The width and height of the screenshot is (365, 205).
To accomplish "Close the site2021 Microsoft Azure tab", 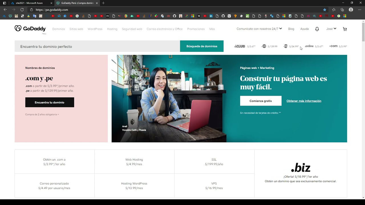I will [x=51, y=3].
